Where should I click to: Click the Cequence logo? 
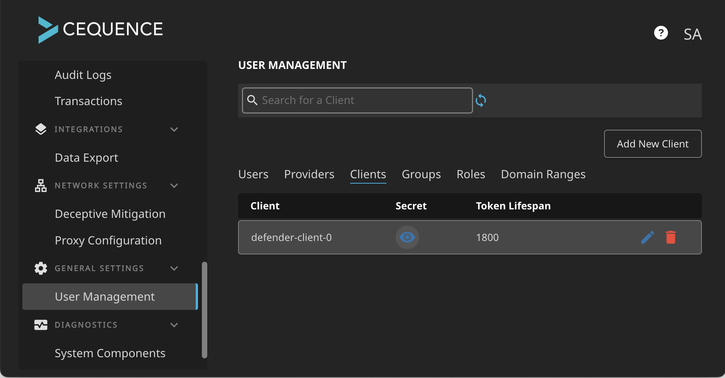pyautogui.click(x=101, y=30)
